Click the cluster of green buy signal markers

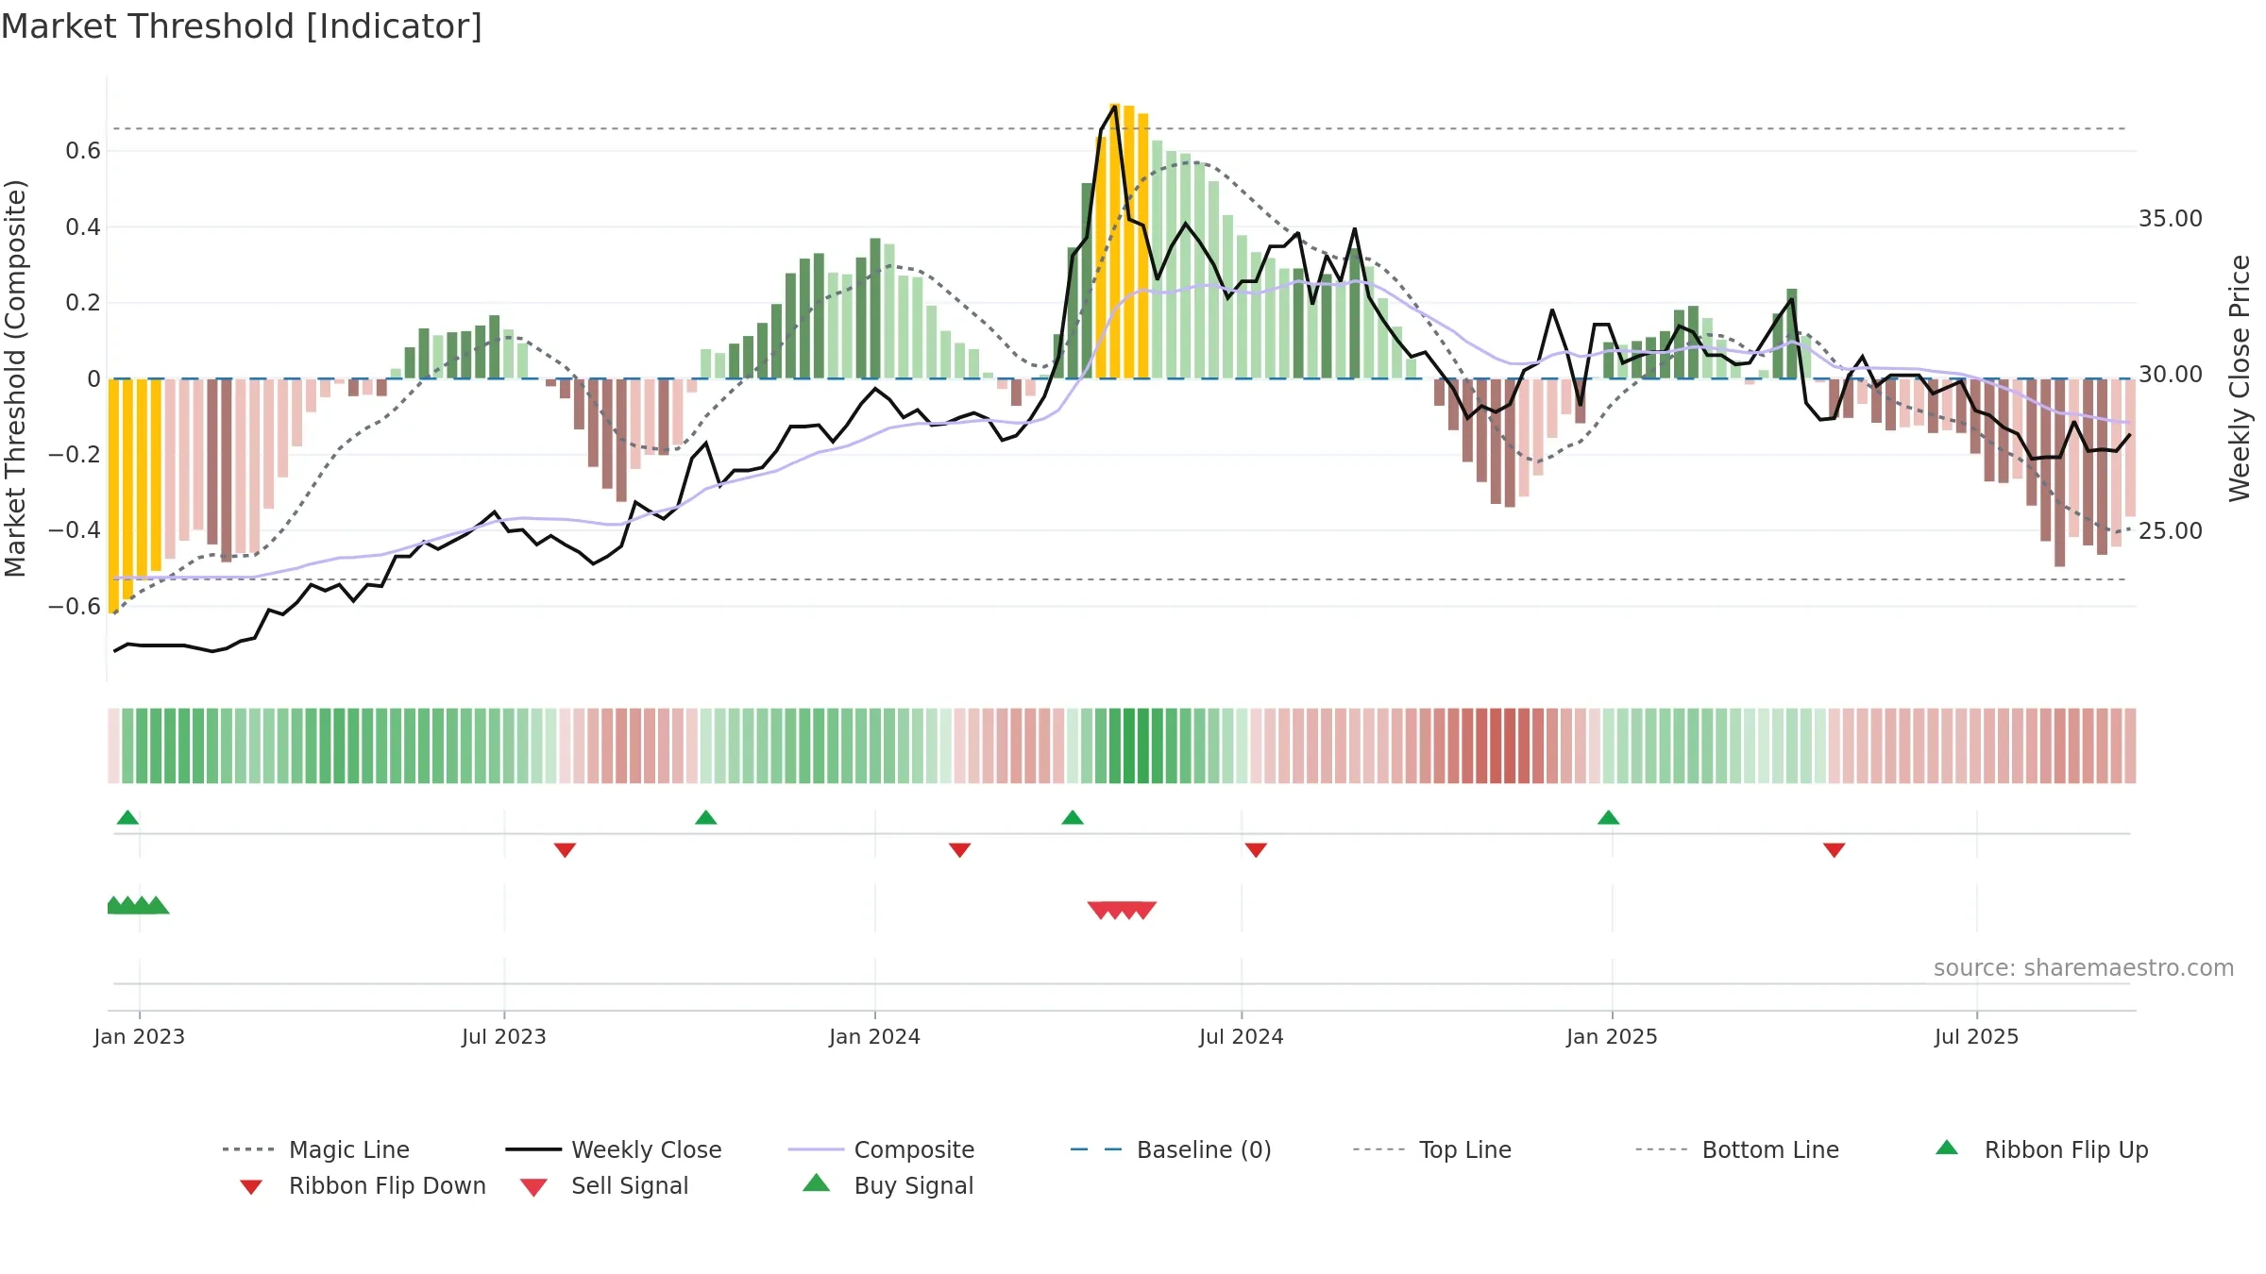click(x=138, y=905)
